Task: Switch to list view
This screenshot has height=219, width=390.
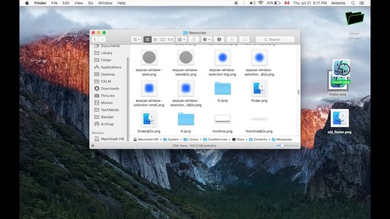Action: (x=155, y=40)
